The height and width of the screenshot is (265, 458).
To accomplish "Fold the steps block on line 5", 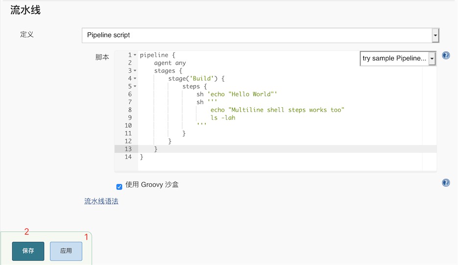I will [135, 86].
